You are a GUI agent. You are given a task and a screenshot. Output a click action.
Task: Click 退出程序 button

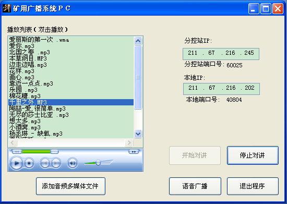coord(253,186)
